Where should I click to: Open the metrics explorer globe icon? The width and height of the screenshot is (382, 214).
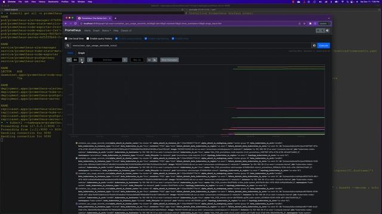[x=315, y=46]
